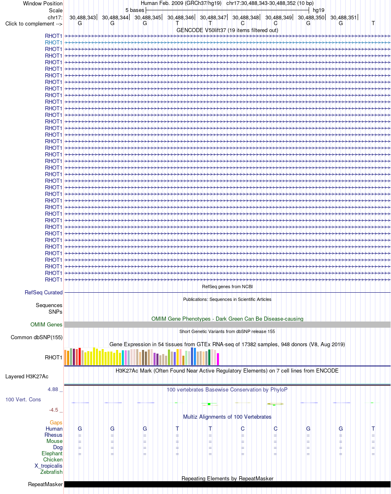Click position label 30,488,345
Image resolution: width=391 pixels, height=494 pixels.
pos(148,17)
